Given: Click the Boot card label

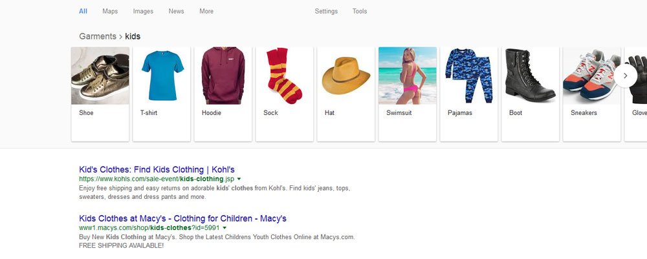Looking at the screenshot, I should click(x=516, y=113).
